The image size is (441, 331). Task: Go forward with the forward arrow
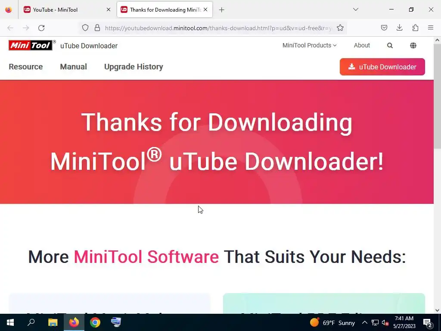26,28
